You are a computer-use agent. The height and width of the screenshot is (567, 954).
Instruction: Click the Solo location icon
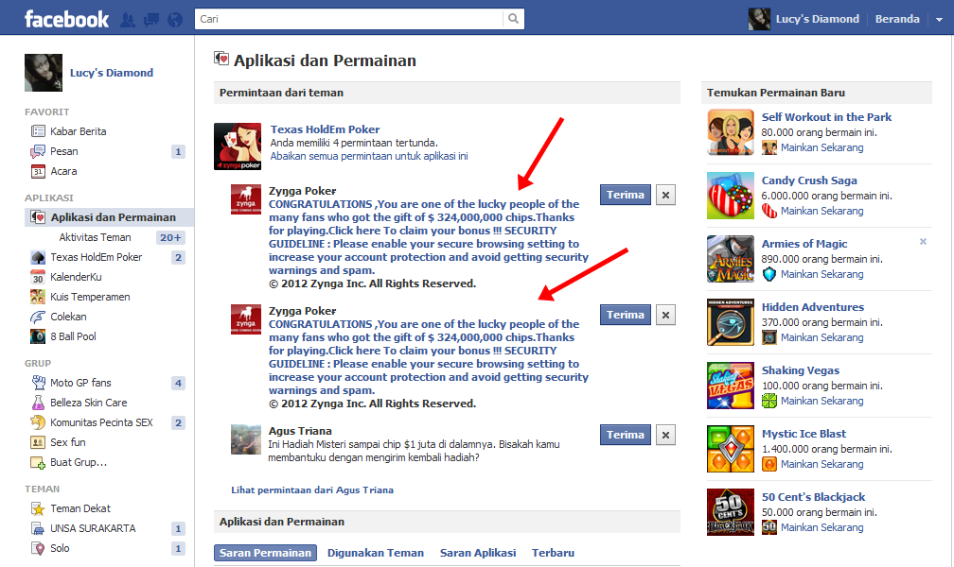tap(38, 548)
